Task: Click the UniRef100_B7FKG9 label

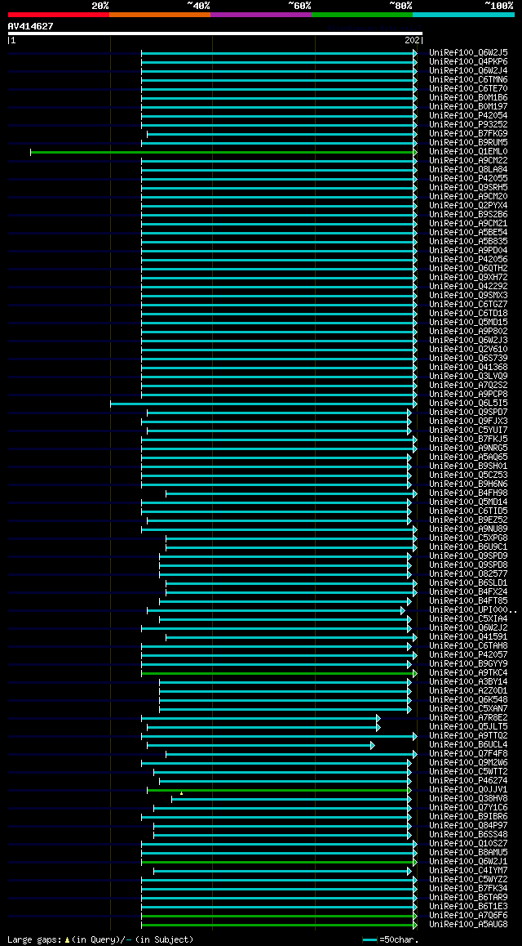Action: pos(468,134)
